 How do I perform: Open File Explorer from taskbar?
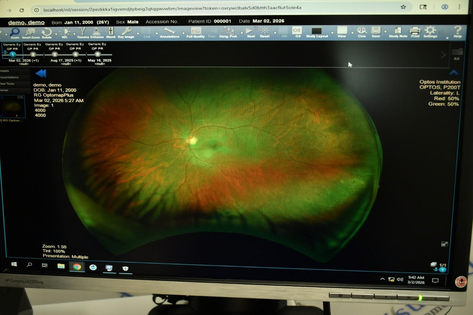(x=61, y=266)
